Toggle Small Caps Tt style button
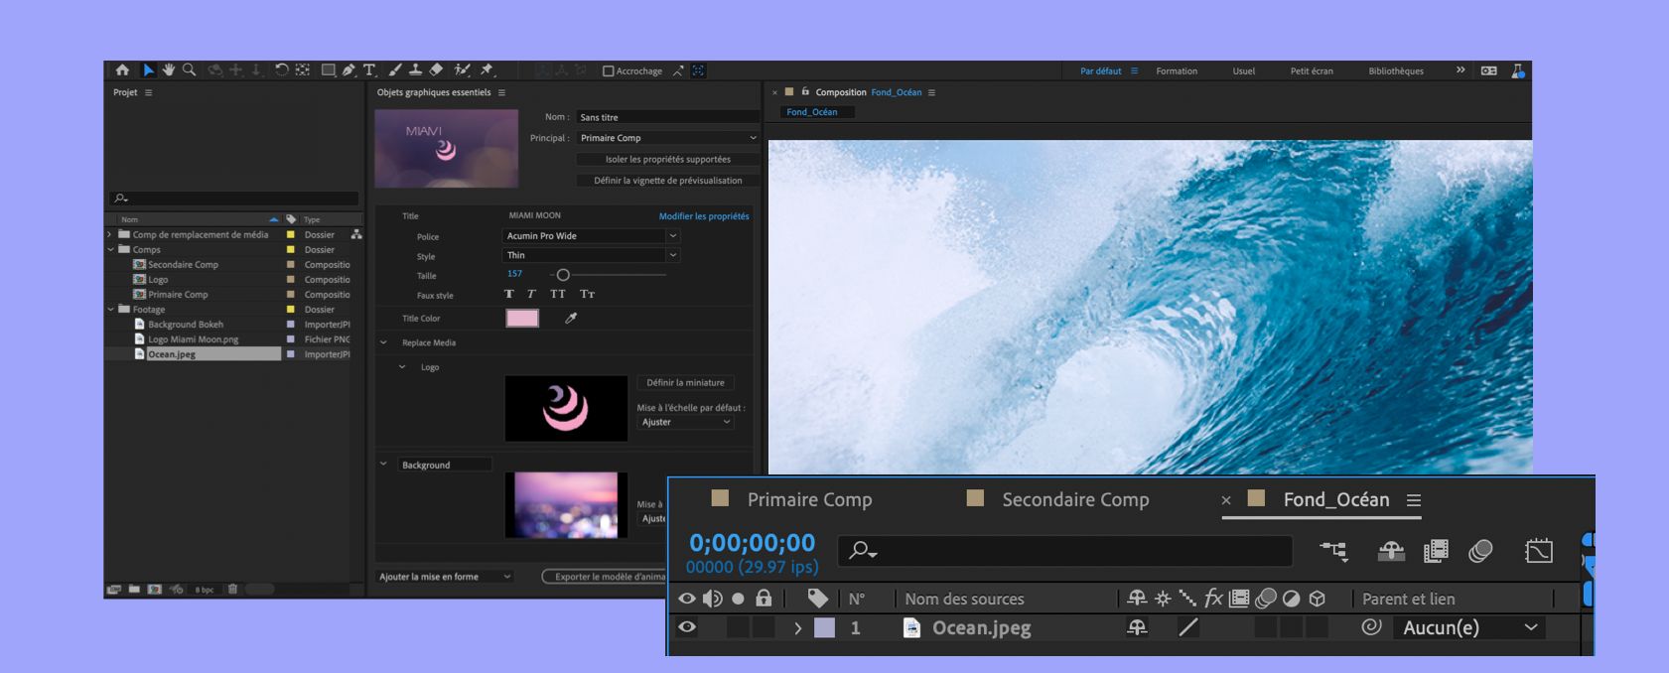Image resolution: width=1669 pixels, height=673 pixels. click(x=587, y=294)
